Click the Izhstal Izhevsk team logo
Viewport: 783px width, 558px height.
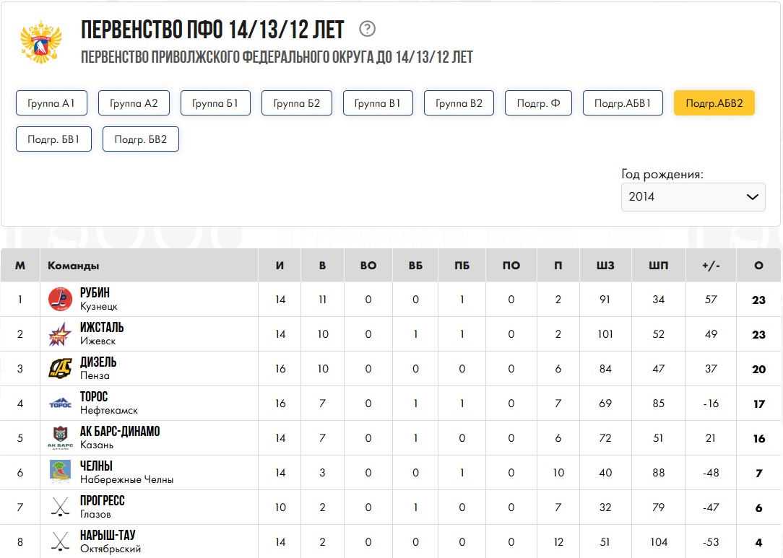click(60, 334)
